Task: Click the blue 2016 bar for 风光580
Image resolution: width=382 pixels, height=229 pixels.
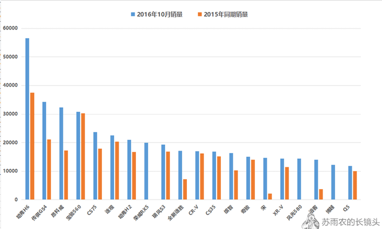Action: [299, 179]
